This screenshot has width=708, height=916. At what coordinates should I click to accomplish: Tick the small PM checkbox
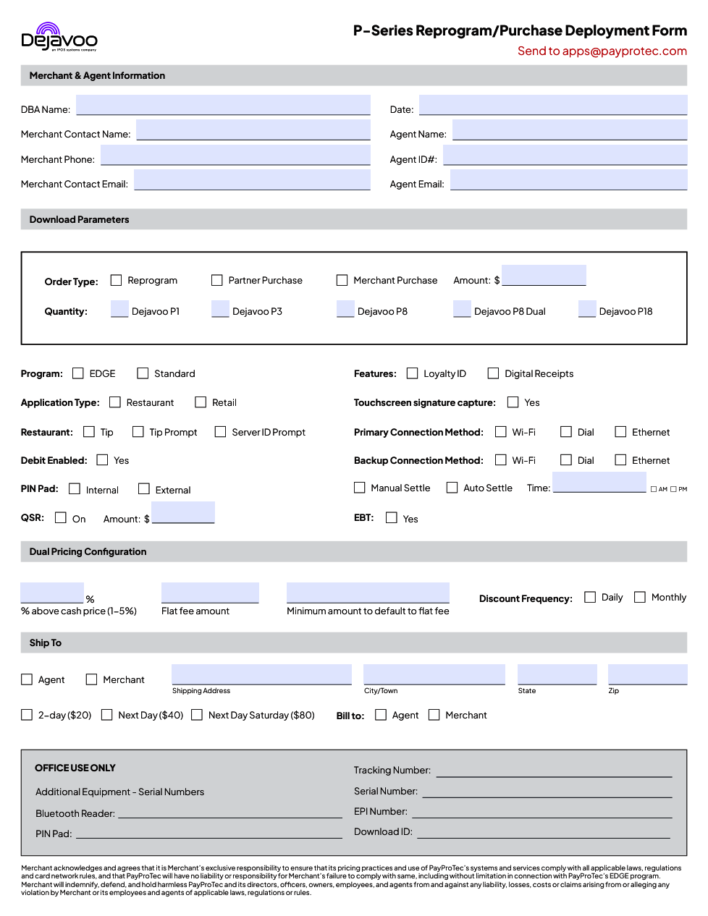673,489
